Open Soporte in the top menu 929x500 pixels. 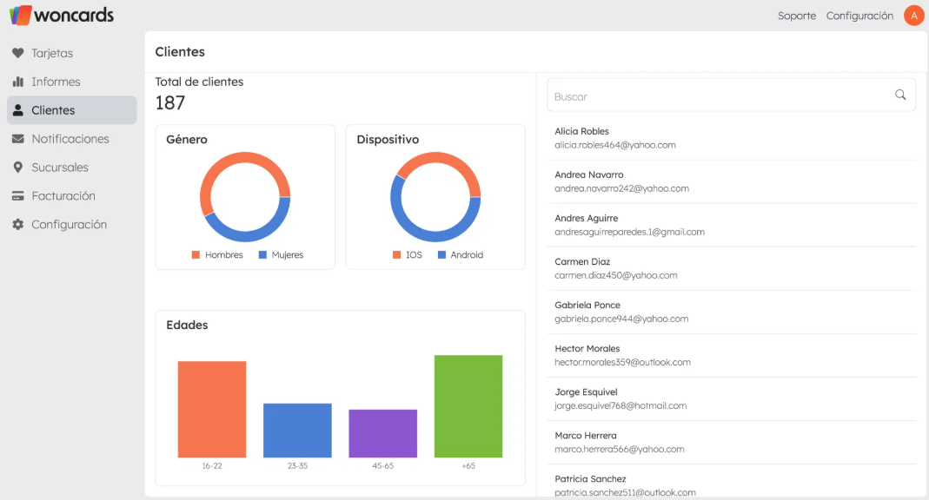pyautogui.click(x=797, y=15)
